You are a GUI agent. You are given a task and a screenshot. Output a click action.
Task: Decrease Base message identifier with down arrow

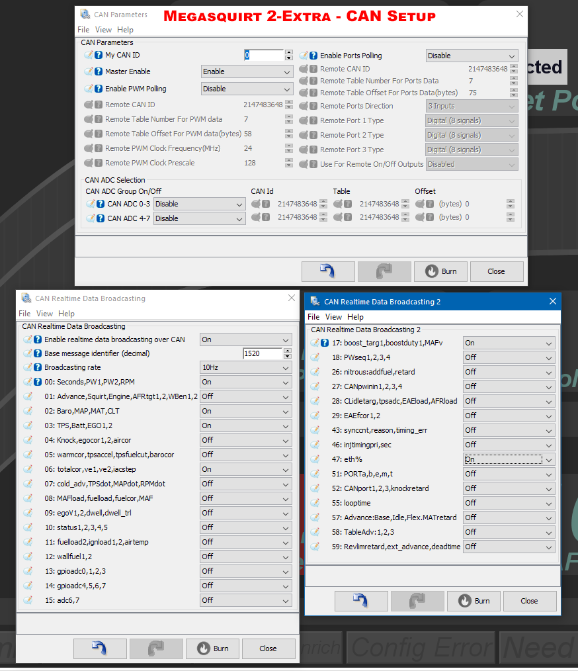coord(288,357)
